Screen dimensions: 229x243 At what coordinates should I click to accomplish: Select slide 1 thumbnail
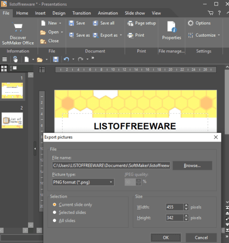click(12, 91)
